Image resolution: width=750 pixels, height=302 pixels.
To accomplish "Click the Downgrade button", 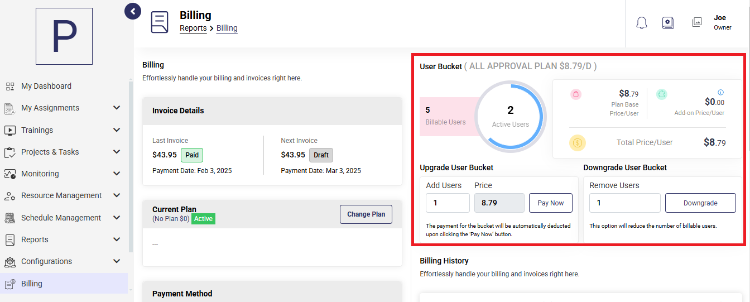I will pyautogui.click(x=700, y=203).
